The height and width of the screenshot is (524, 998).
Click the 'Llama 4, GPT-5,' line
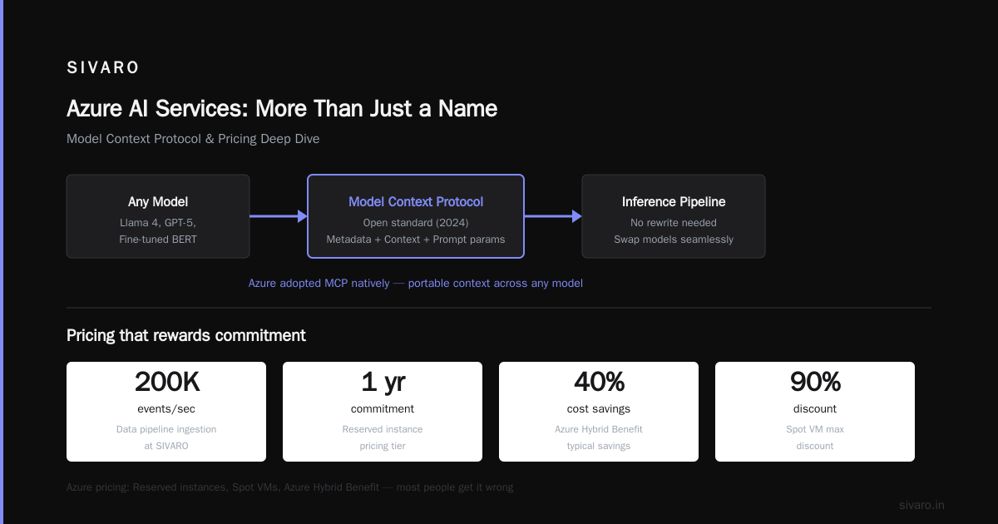158,223
